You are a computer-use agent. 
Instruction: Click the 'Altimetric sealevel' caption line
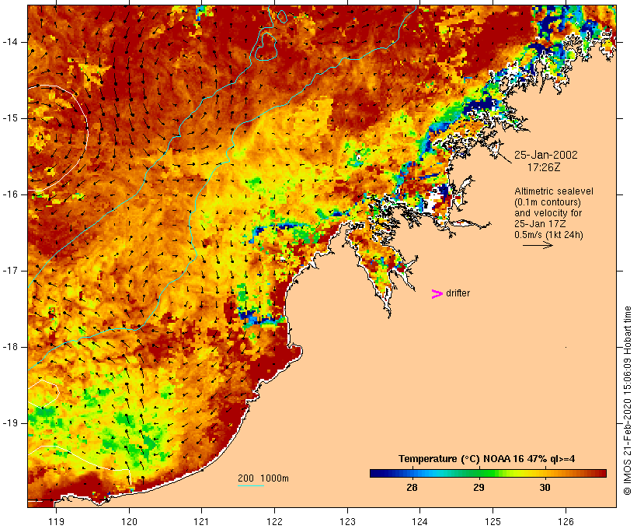tap(554, 191)
